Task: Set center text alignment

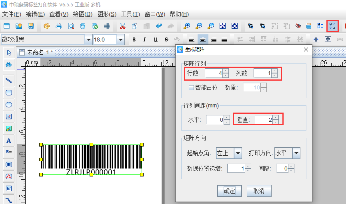Action: coord(202,40)
